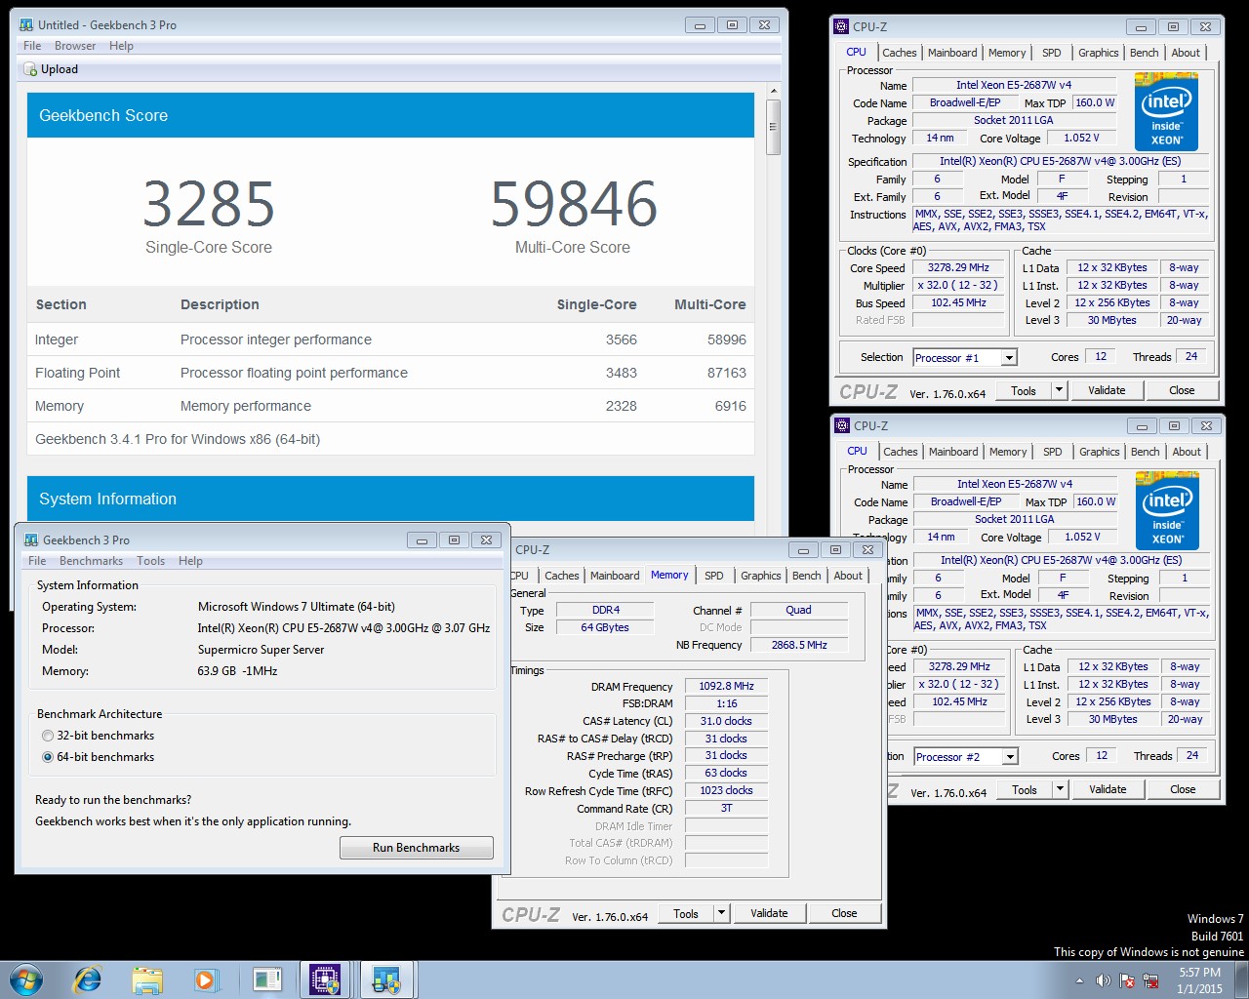Click the CPU-Z title icon in Processor #1 window
1249x999 pixels.
tap(842, 26)
